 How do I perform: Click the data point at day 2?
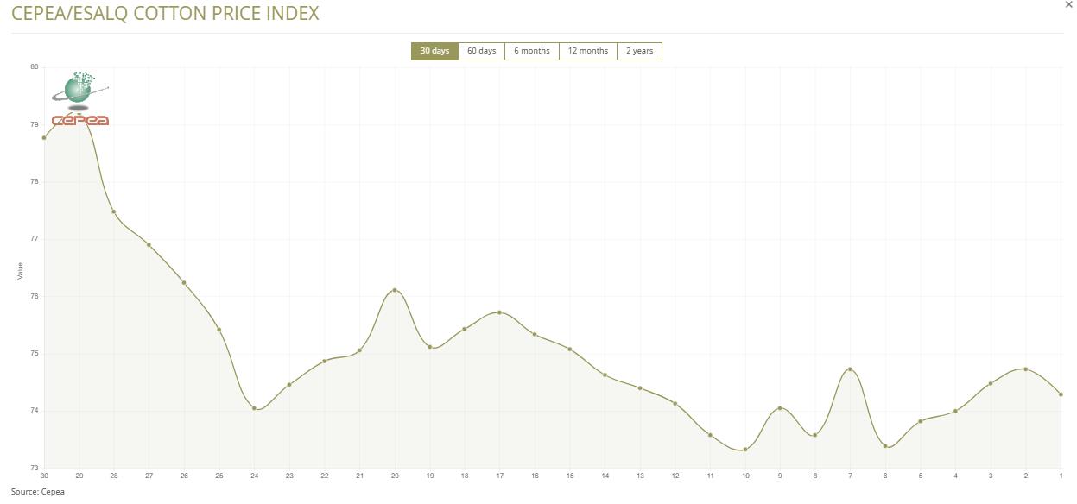pos(1025,369)
